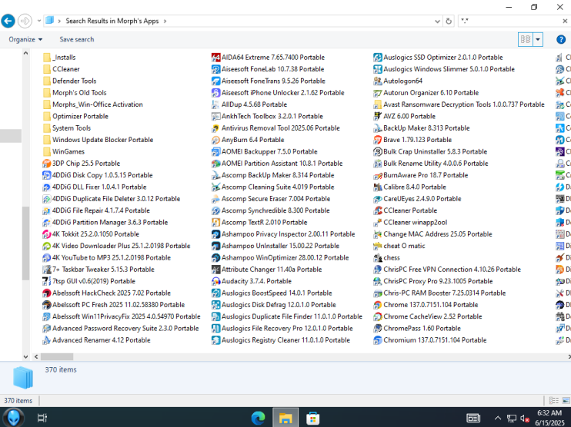Open the Organize menu

coord(25,39)
